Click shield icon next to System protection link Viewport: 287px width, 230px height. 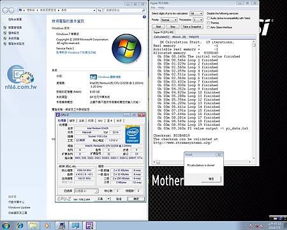[x=5, y=38]
